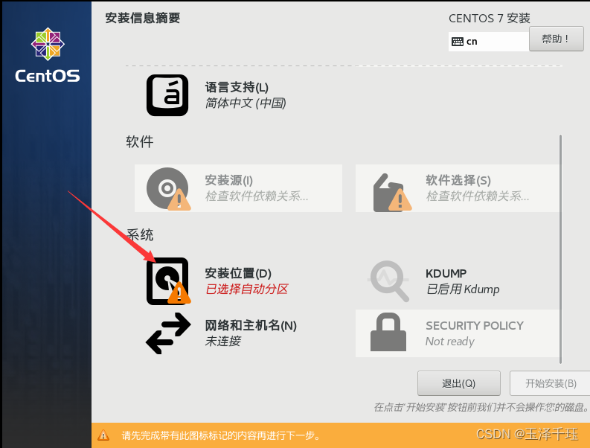Click 检查软件依赖关系 under 安装源
This screenshot has height=448, width=590.
(x=257, y=196)
